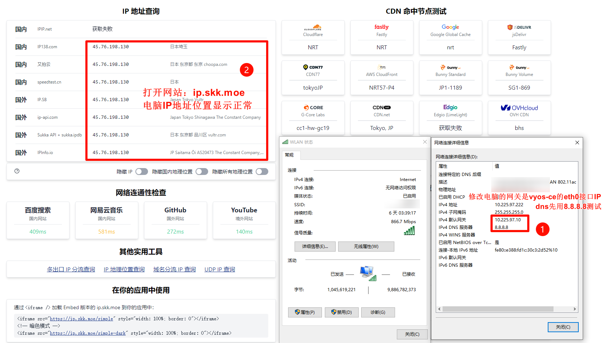Click the network computers activity icon
605x343 pixels.
tap(368, 274)
